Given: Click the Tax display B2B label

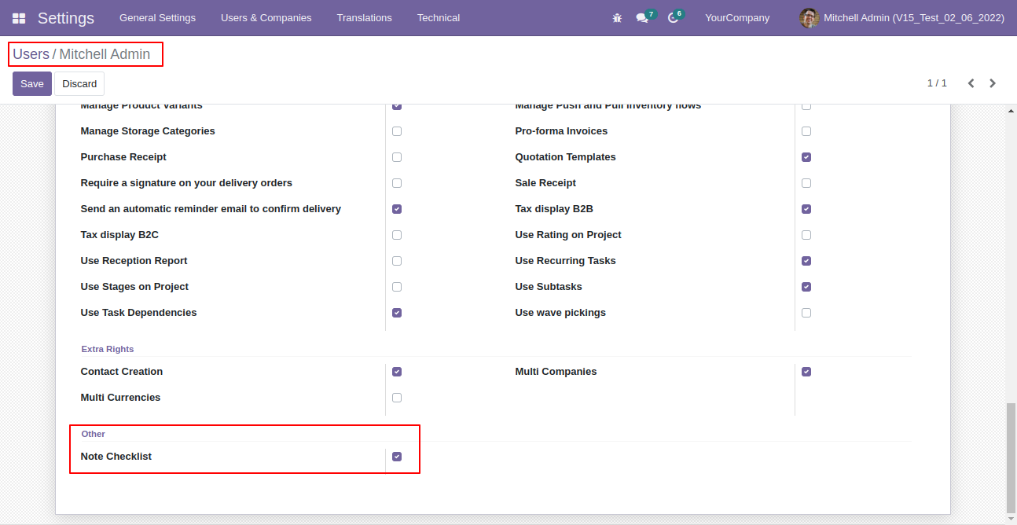Looking at the screenshot, I should [554, 209].
